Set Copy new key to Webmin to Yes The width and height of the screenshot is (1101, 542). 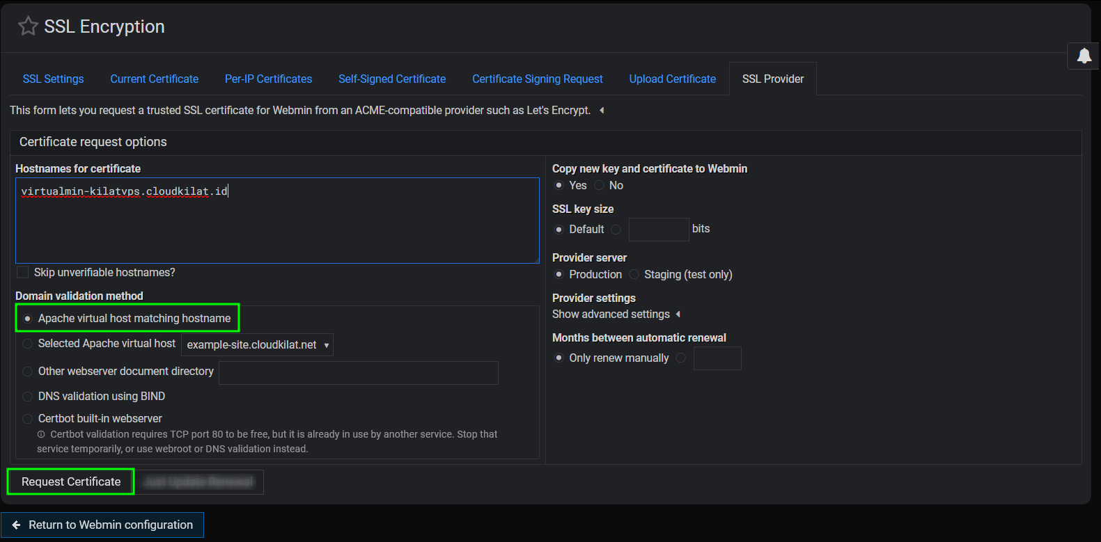(559, 186)
